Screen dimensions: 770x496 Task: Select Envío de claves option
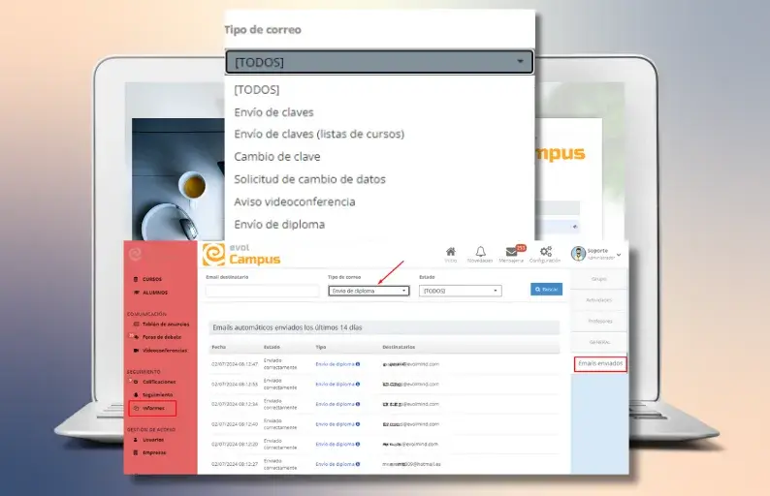273,112
